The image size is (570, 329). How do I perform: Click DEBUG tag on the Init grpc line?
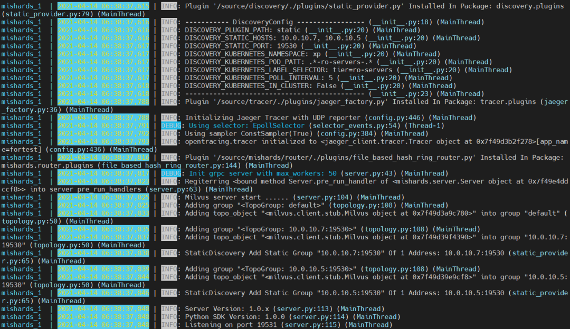point(171,174)
